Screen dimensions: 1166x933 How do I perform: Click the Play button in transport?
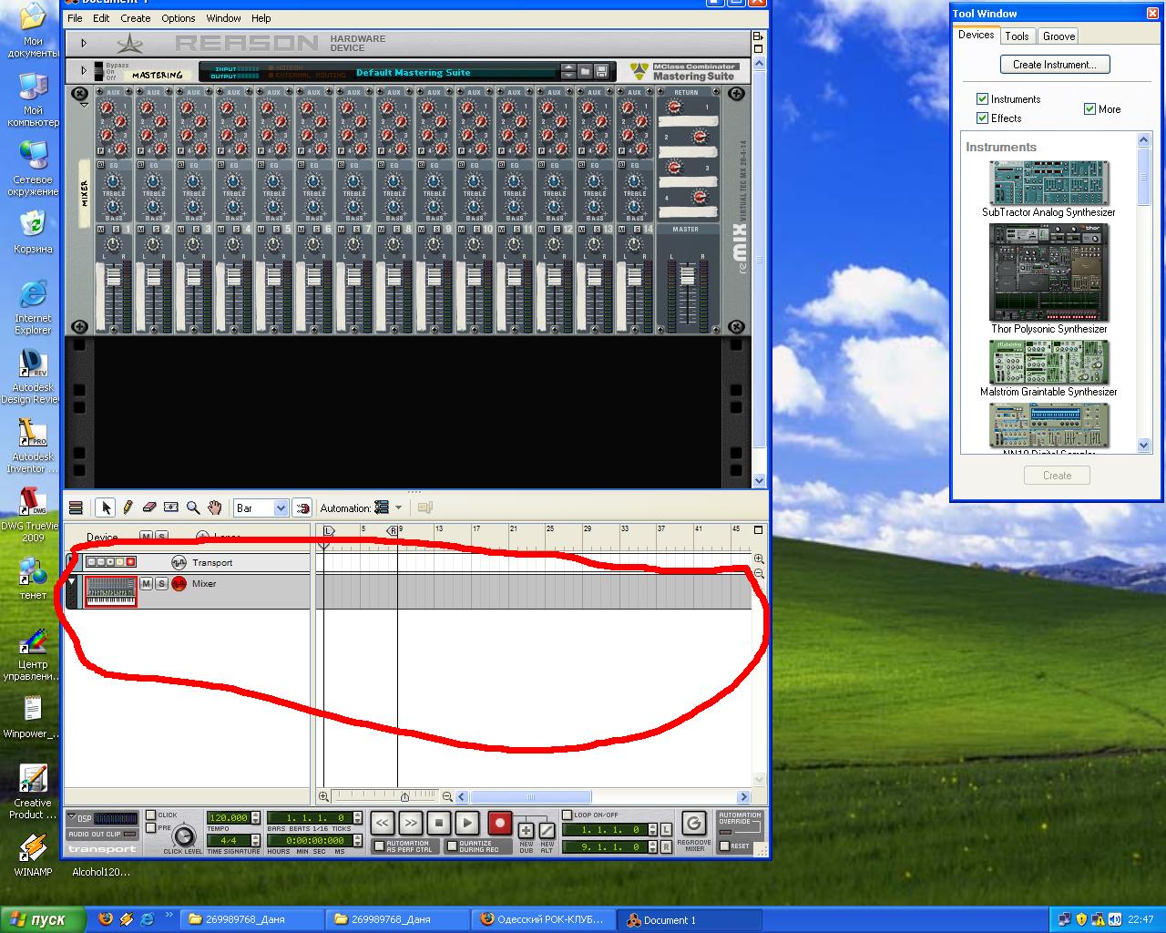(467, 824)
